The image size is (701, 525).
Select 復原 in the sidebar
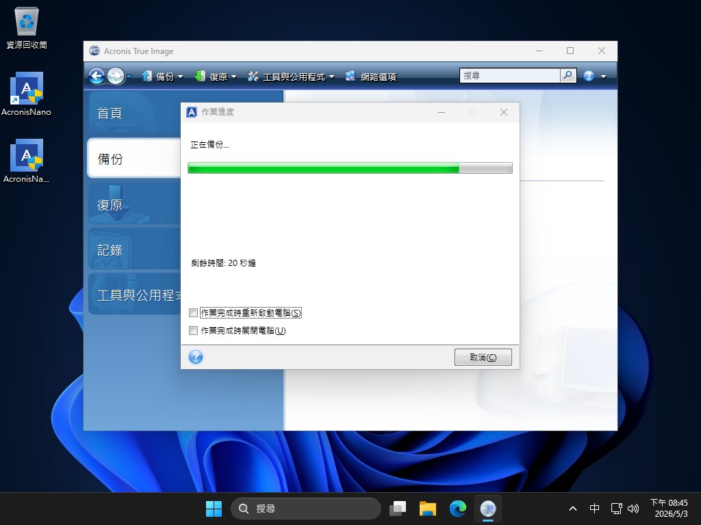(x=134, y=204)
